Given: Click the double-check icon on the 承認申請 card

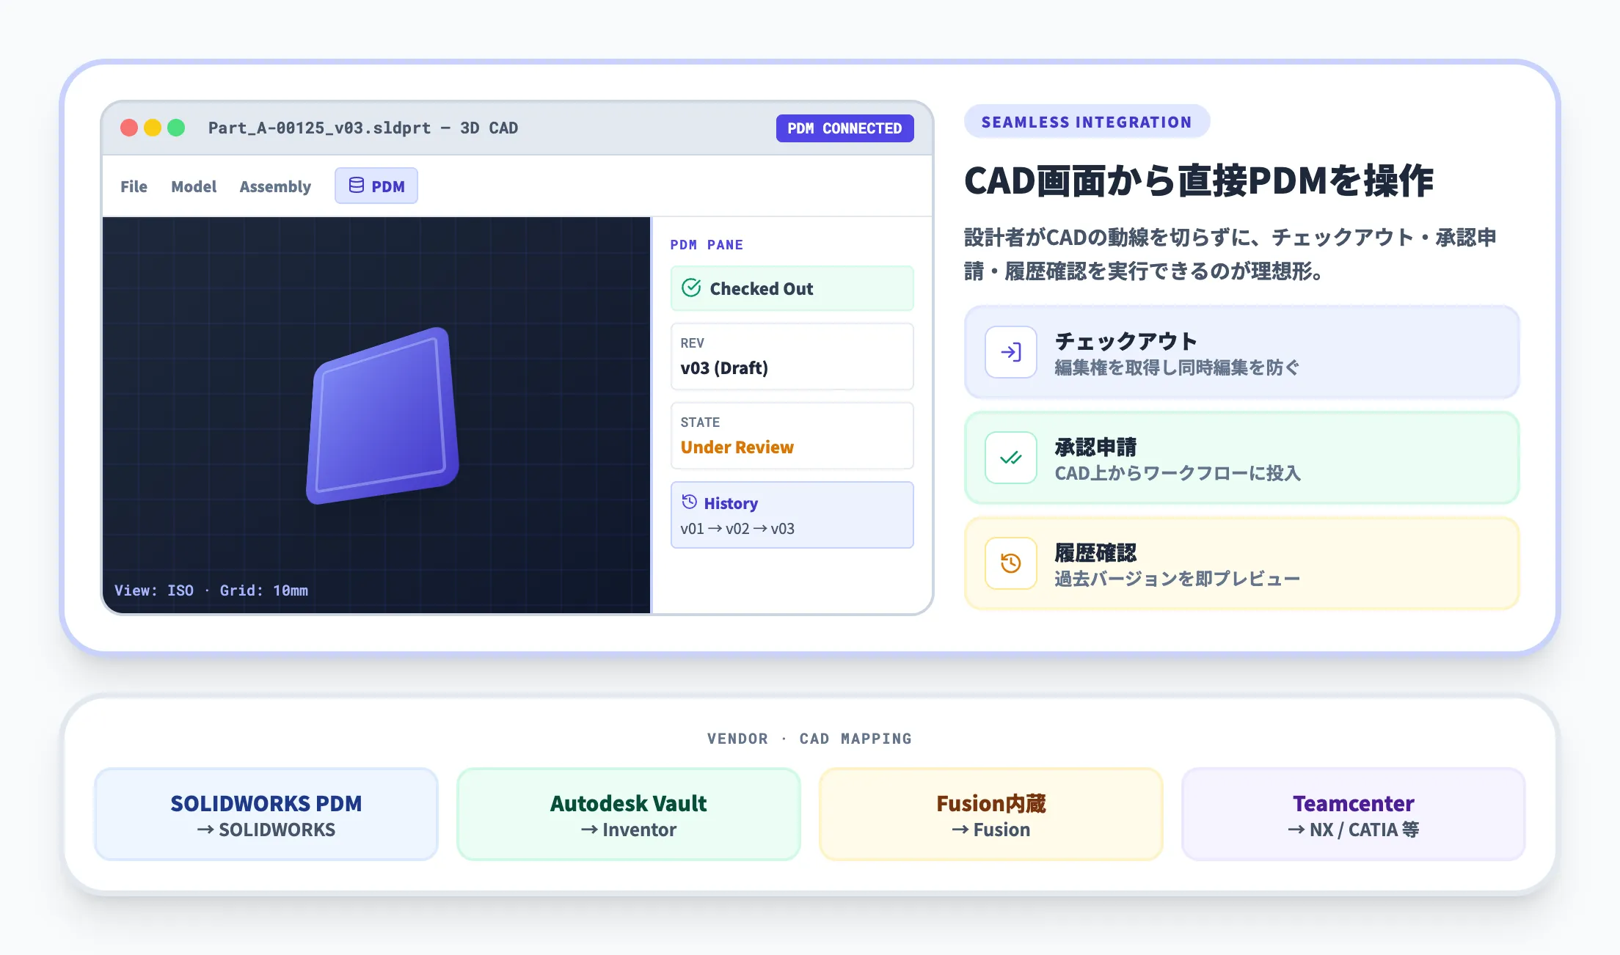Looking at the screenshot, I should click(1011, 458).
